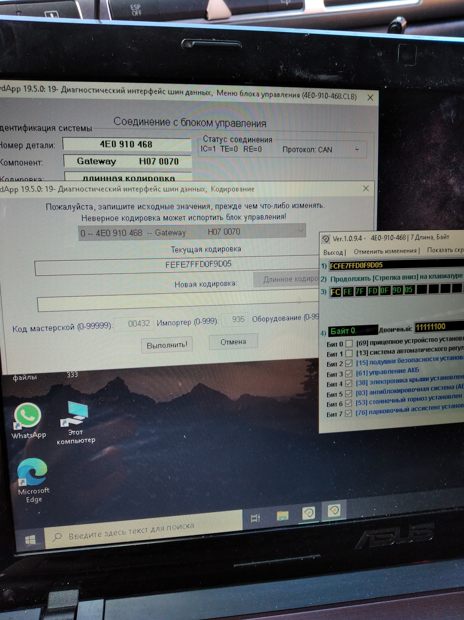Uncheck Бит 2 airbags checkbox
The height and width of the screenshot is (620, 464).
pos(348,363)
